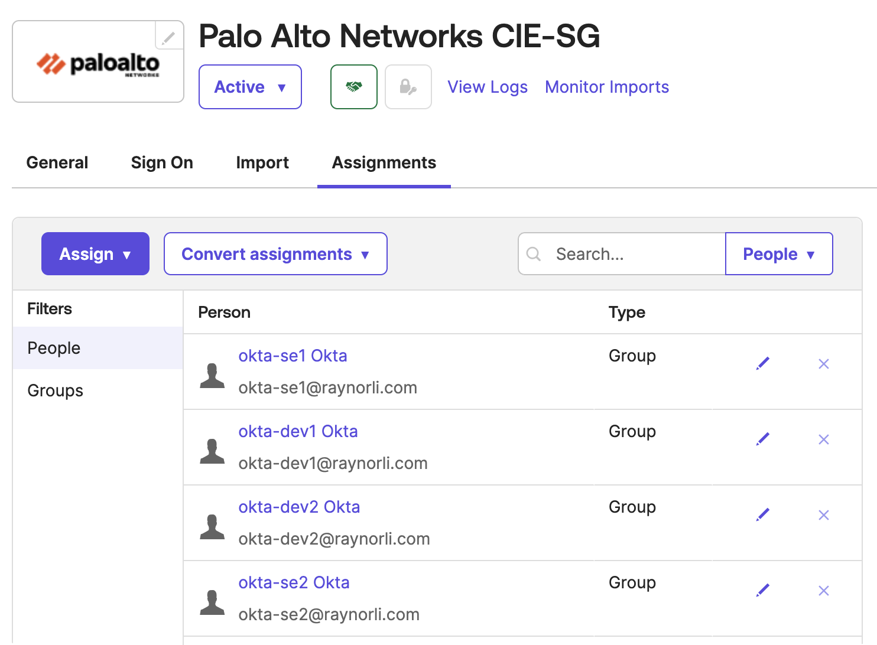This screenshot has height=645, width=877.
Task: Open the Import tab
Action: click(x=262, y=163)
